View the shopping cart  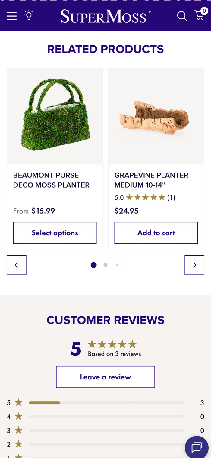click(200, 17)
